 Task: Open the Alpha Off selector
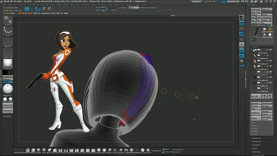8,42
